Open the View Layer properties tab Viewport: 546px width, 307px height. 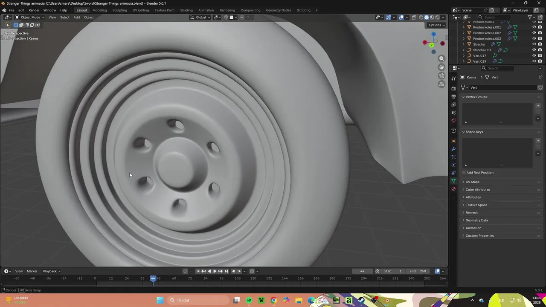tap(453, 104)
